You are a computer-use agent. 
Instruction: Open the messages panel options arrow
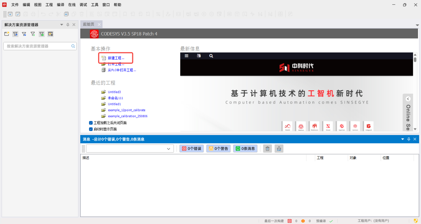pyautogui.click(x=403, y=139)
